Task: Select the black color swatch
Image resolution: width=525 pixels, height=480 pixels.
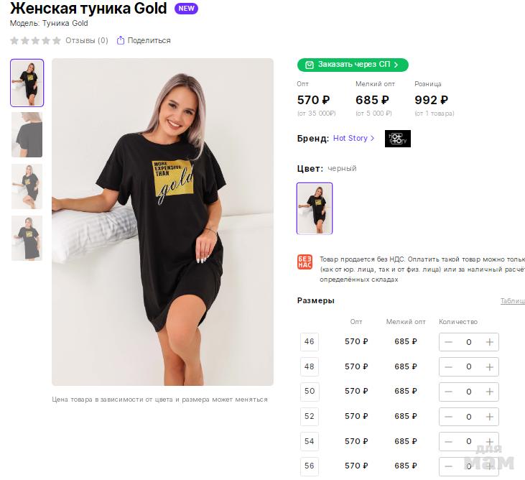Action: [315, 208]
